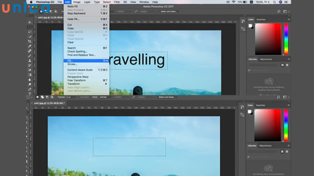The image size is (314, 176).
Task: Open macOS Spotlight search in menu bar
Action: (274, 2)
